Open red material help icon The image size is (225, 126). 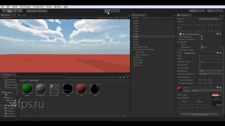point(218,87)
